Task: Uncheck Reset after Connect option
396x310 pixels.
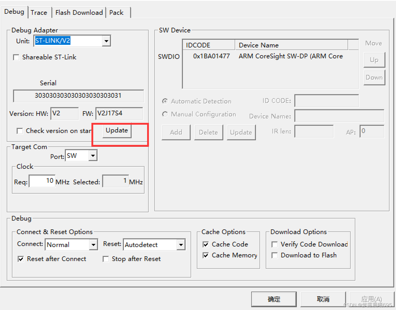Action: point(21,259)
